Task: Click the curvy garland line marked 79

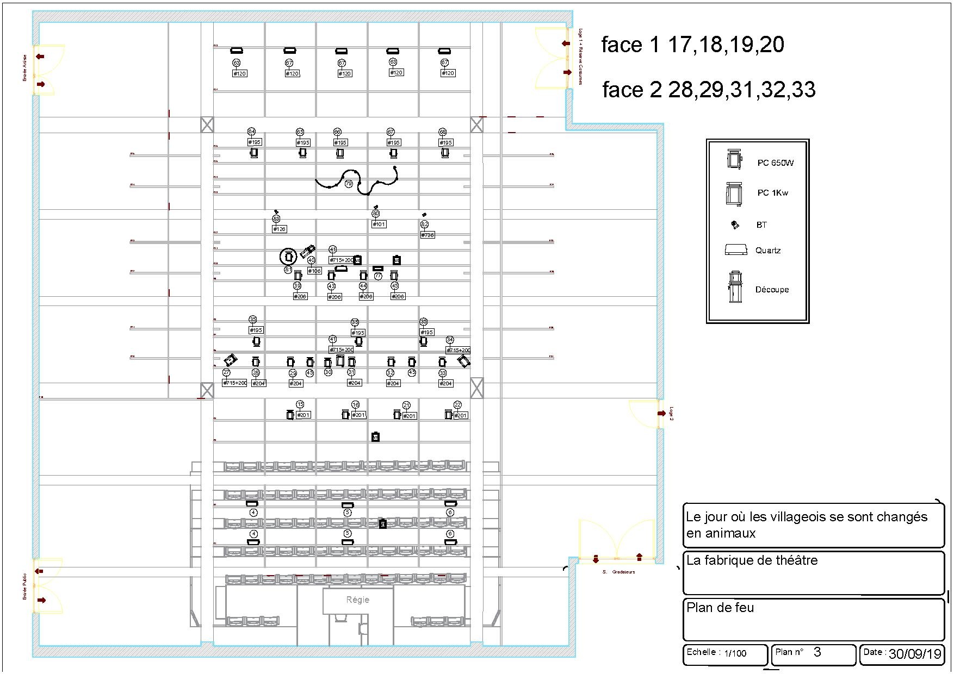Action: point(357,180)
